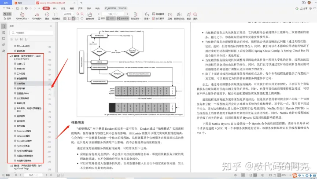Open the Protect ribbon tab

[x=89, y=8]
